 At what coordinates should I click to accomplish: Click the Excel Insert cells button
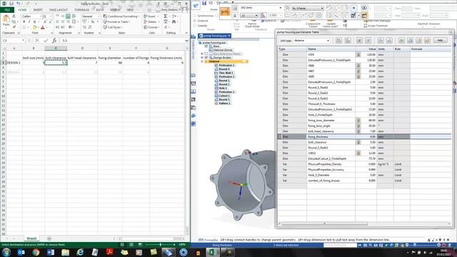pyautogui.click(x=150, y=16)
